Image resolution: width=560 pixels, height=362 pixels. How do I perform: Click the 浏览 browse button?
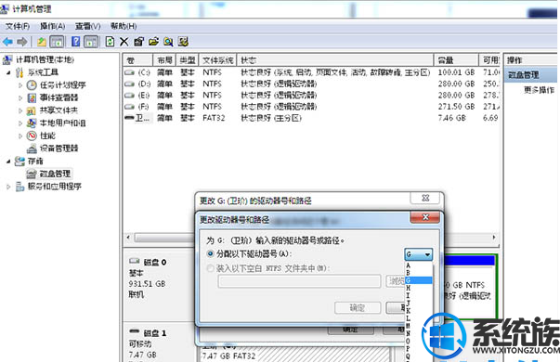pyautogui.click(x=396, y=281)
